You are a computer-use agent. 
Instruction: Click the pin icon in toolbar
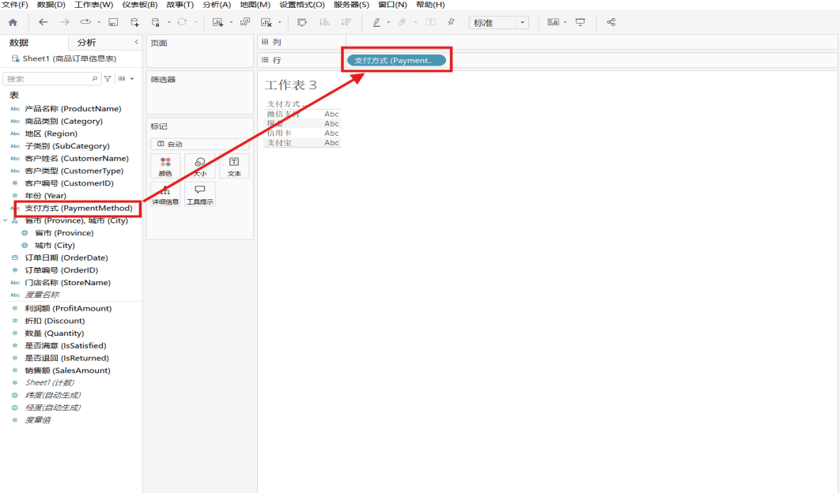click(x=451, y=22)
